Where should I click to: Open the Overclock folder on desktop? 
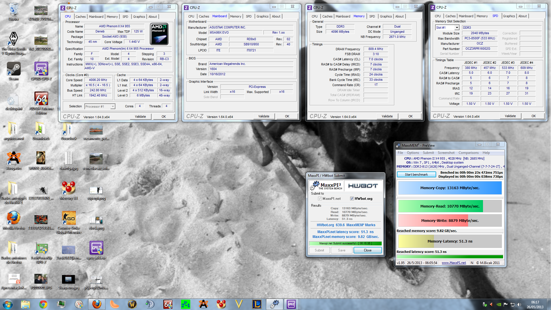[69, 131]
